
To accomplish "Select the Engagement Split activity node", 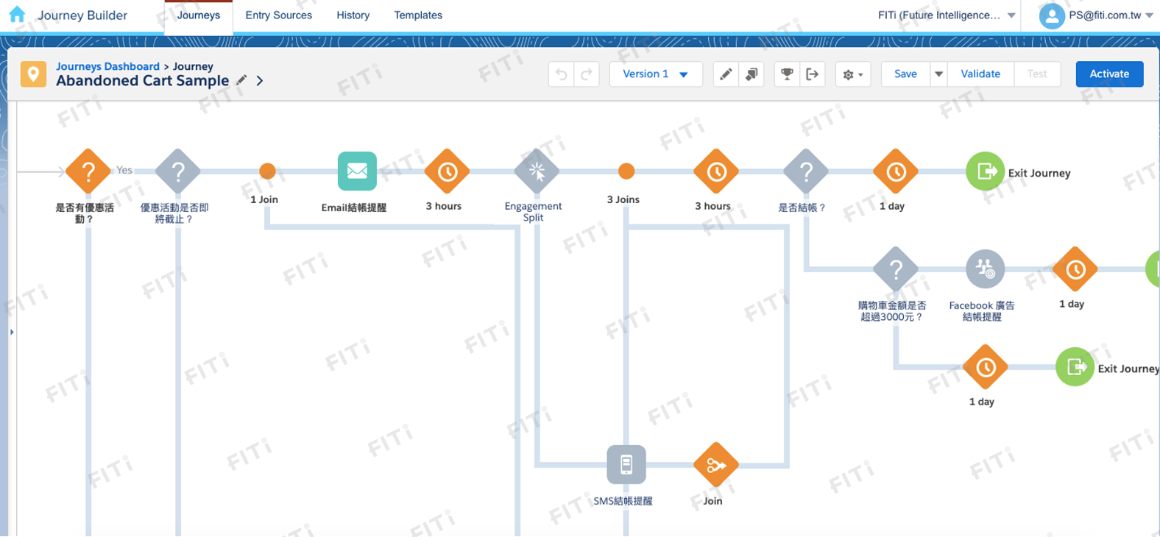I will click(x=537, y=171).
